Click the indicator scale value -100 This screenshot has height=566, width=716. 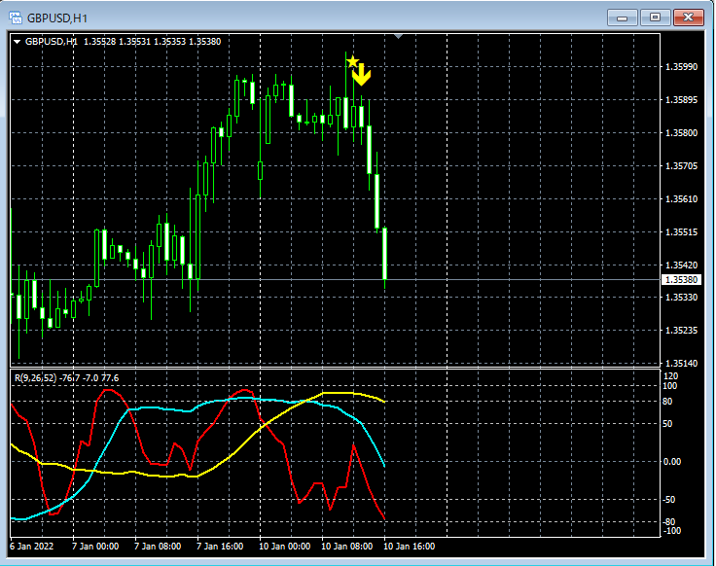click(671, 531)
